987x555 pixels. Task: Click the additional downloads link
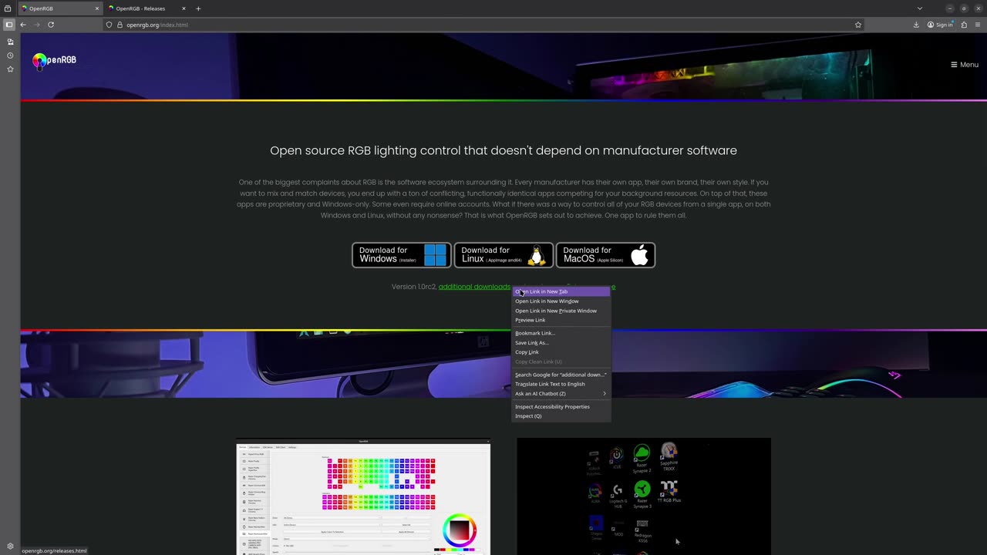tap(474, 287)
